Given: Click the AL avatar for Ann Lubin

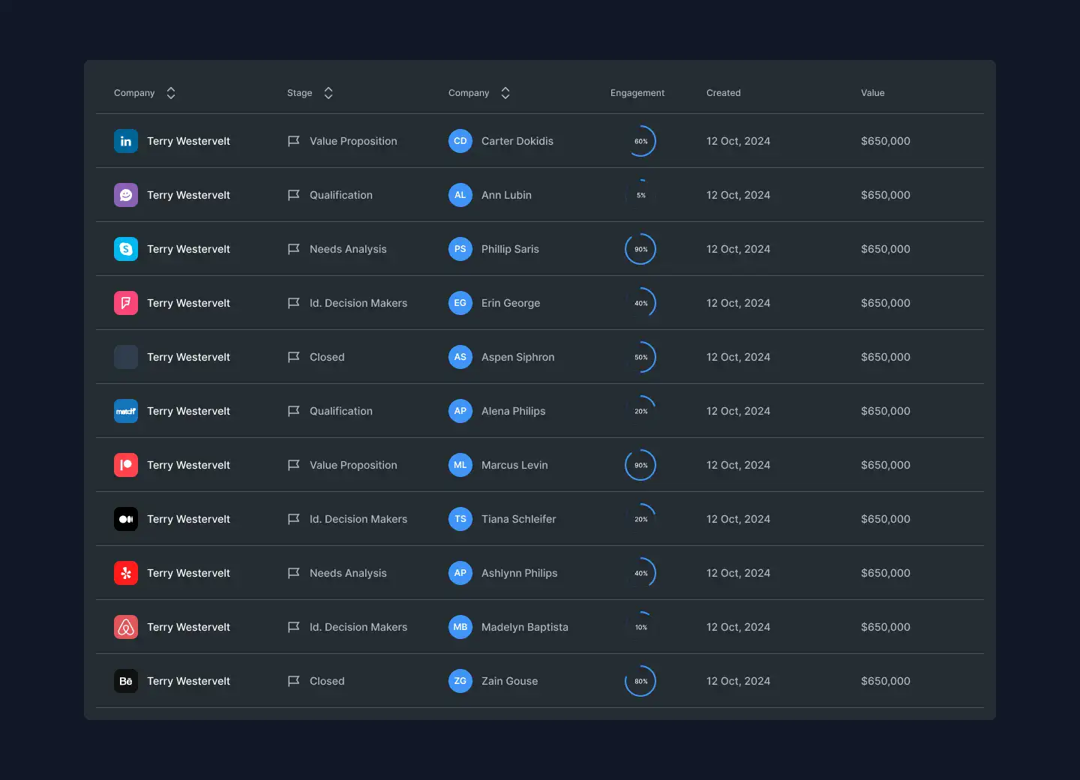Looking at the screenshot, I should pos(460,195).
